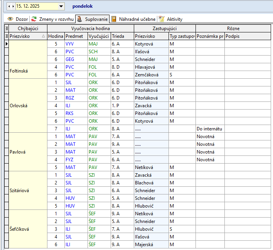Go to next date with right arrow
This screenshot has width=273, height=250.
[x=13, y=6]
